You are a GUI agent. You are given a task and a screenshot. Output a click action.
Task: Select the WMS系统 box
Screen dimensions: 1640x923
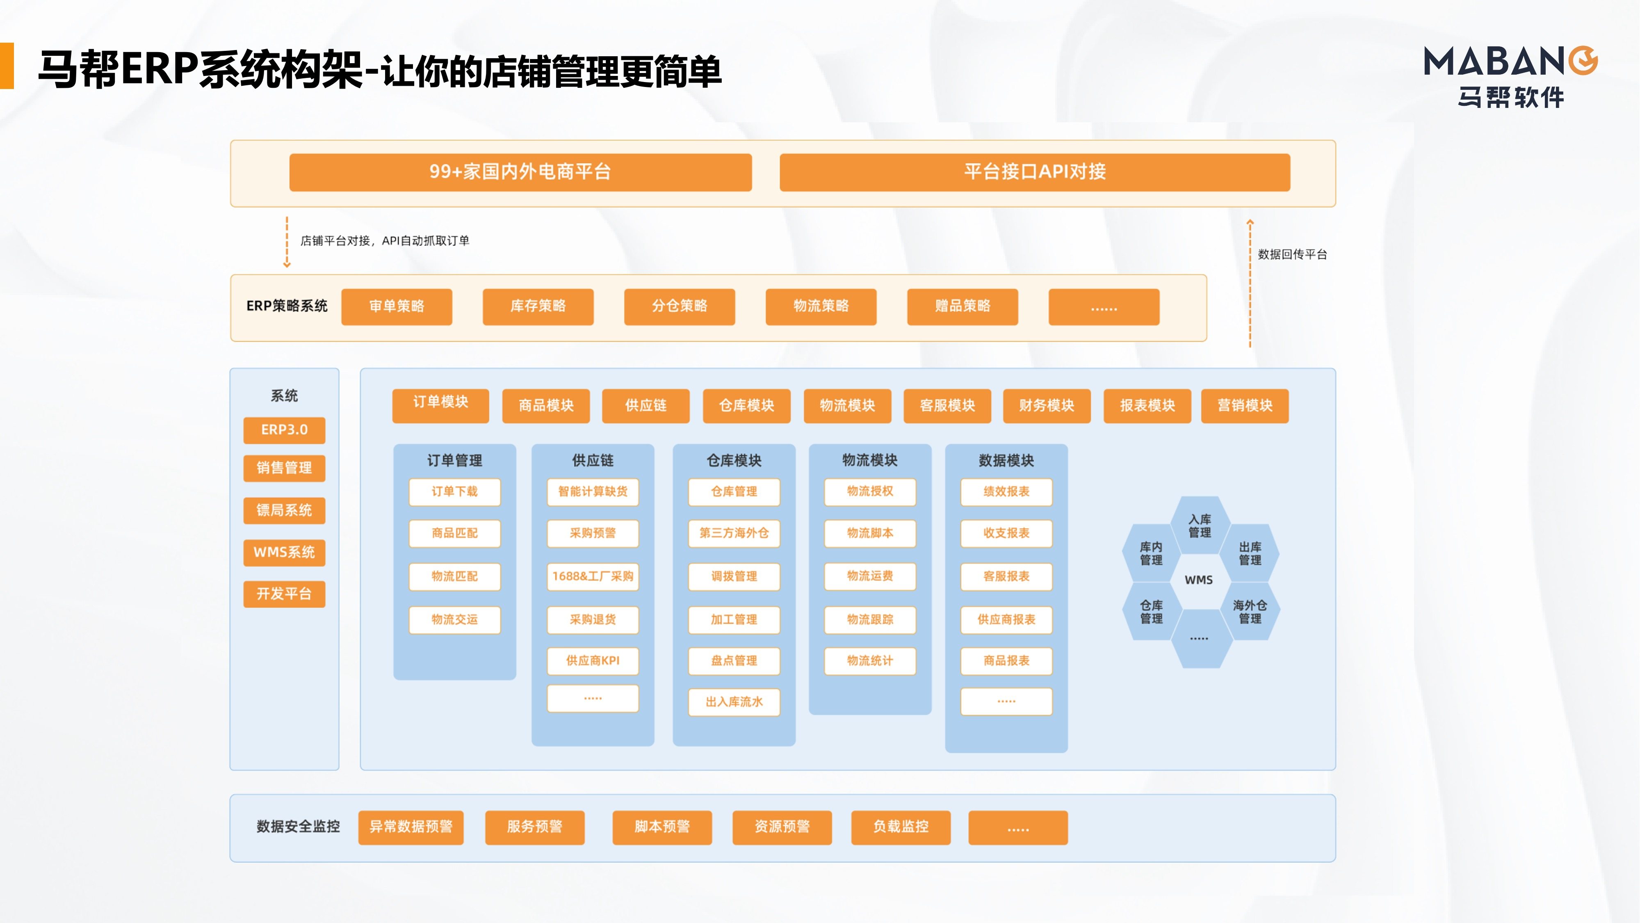[284, 552]
